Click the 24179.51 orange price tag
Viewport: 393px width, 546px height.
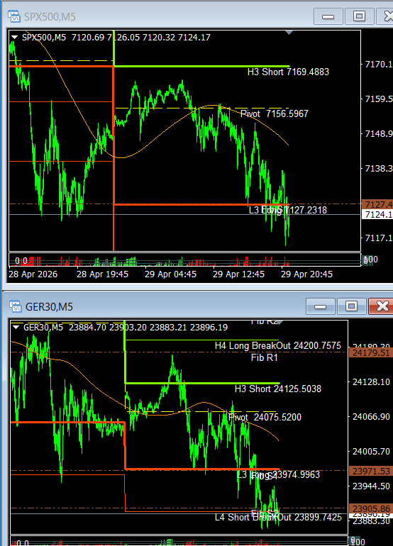click(x=371, y=352)
